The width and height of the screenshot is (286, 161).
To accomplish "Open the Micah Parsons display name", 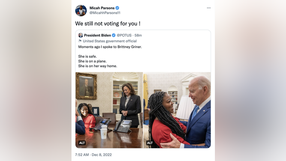I will click(x=102, y=8).
